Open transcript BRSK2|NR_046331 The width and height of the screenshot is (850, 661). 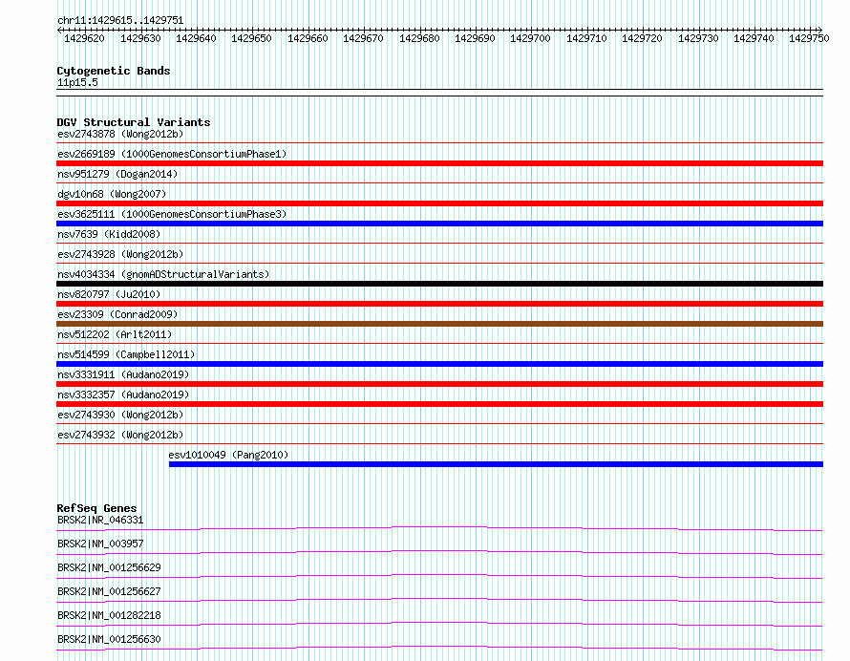(100, 520)
